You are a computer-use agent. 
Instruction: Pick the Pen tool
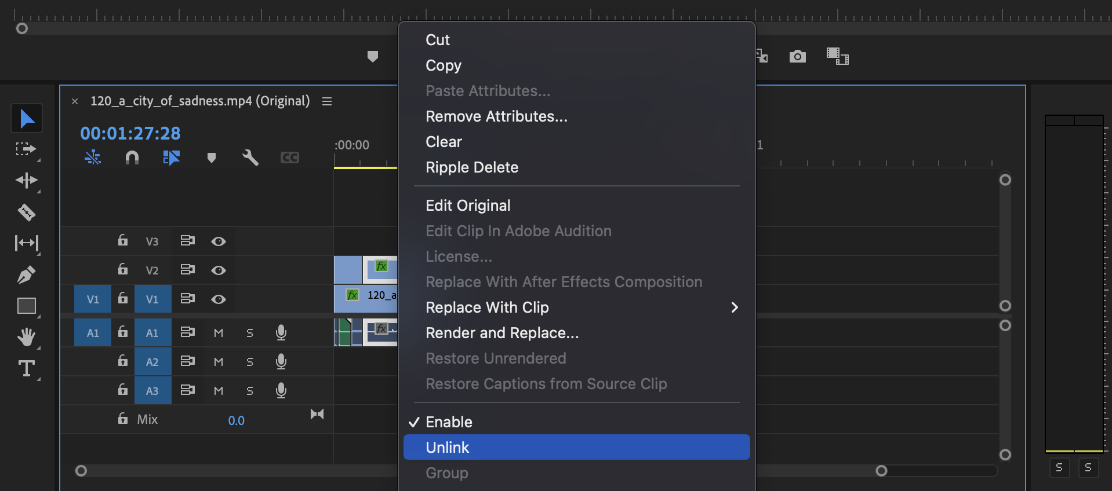coord(26,274)
